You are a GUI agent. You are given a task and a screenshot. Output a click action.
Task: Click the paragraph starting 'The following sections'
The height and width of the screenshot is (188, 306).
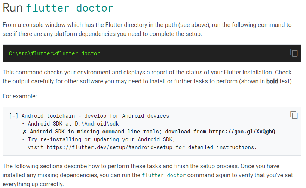(148, 175)
